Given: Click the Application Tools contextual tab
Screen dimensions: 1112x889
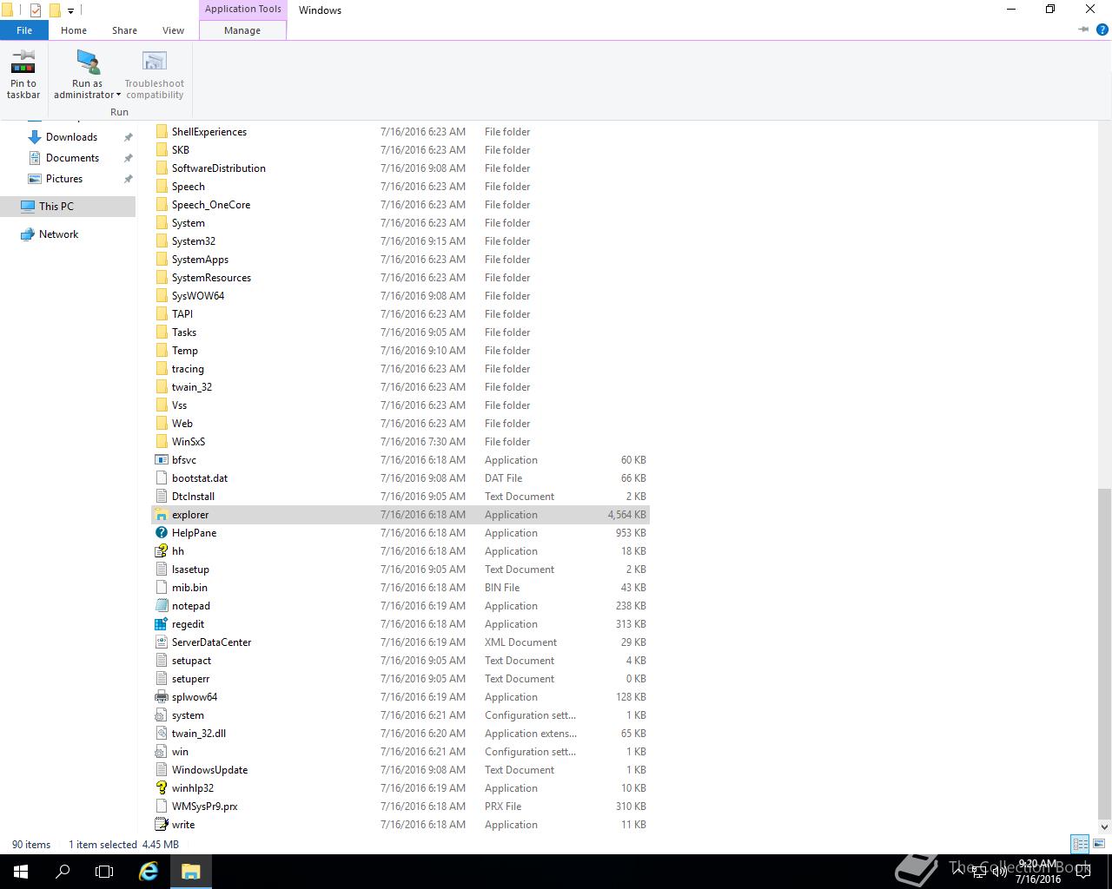Looking at the screenshot, I should [243, 9].
